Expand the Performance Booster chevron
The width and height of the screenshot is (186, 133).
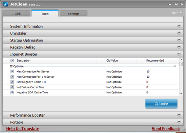(179, 115)
